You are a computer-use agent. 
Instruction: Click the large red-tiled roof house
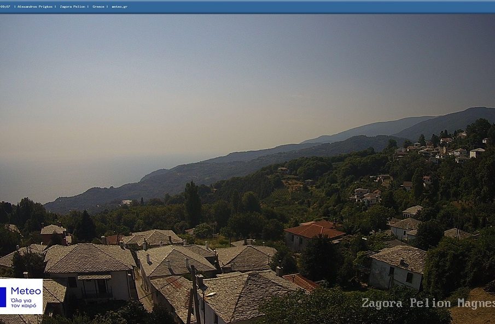[x=313, y=232]
